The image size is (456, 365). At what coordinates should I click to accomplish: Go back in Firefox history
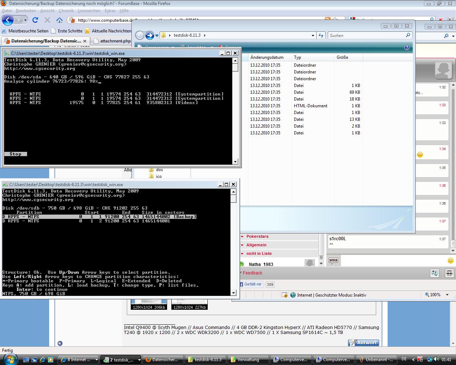(8, 20)
